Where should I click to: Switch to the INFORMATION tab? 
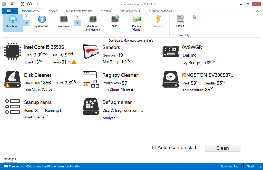coord(31,11)
